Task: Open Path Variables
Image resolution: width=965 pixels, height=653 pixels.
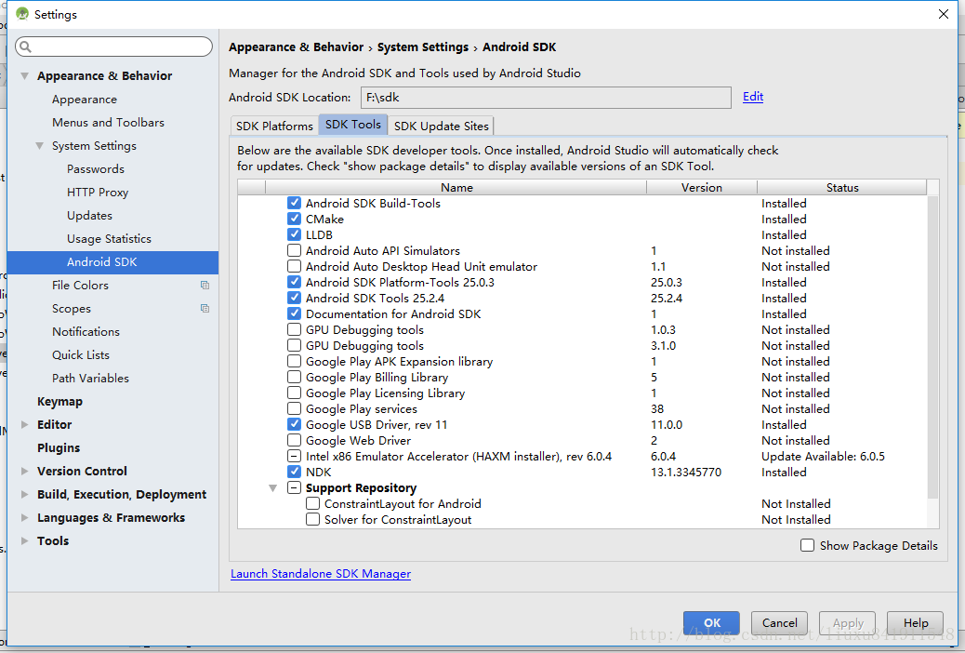Action: click(90, 379)
